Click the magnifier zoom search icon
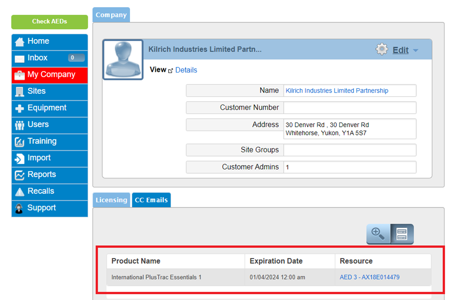Image resolution: width=454 pixels, height=300 pixels. [378, 234]
